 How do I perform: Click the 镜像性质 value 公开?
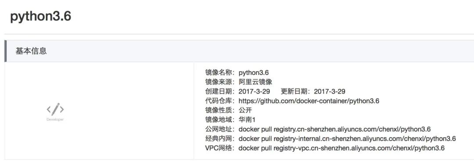[245, 110]
